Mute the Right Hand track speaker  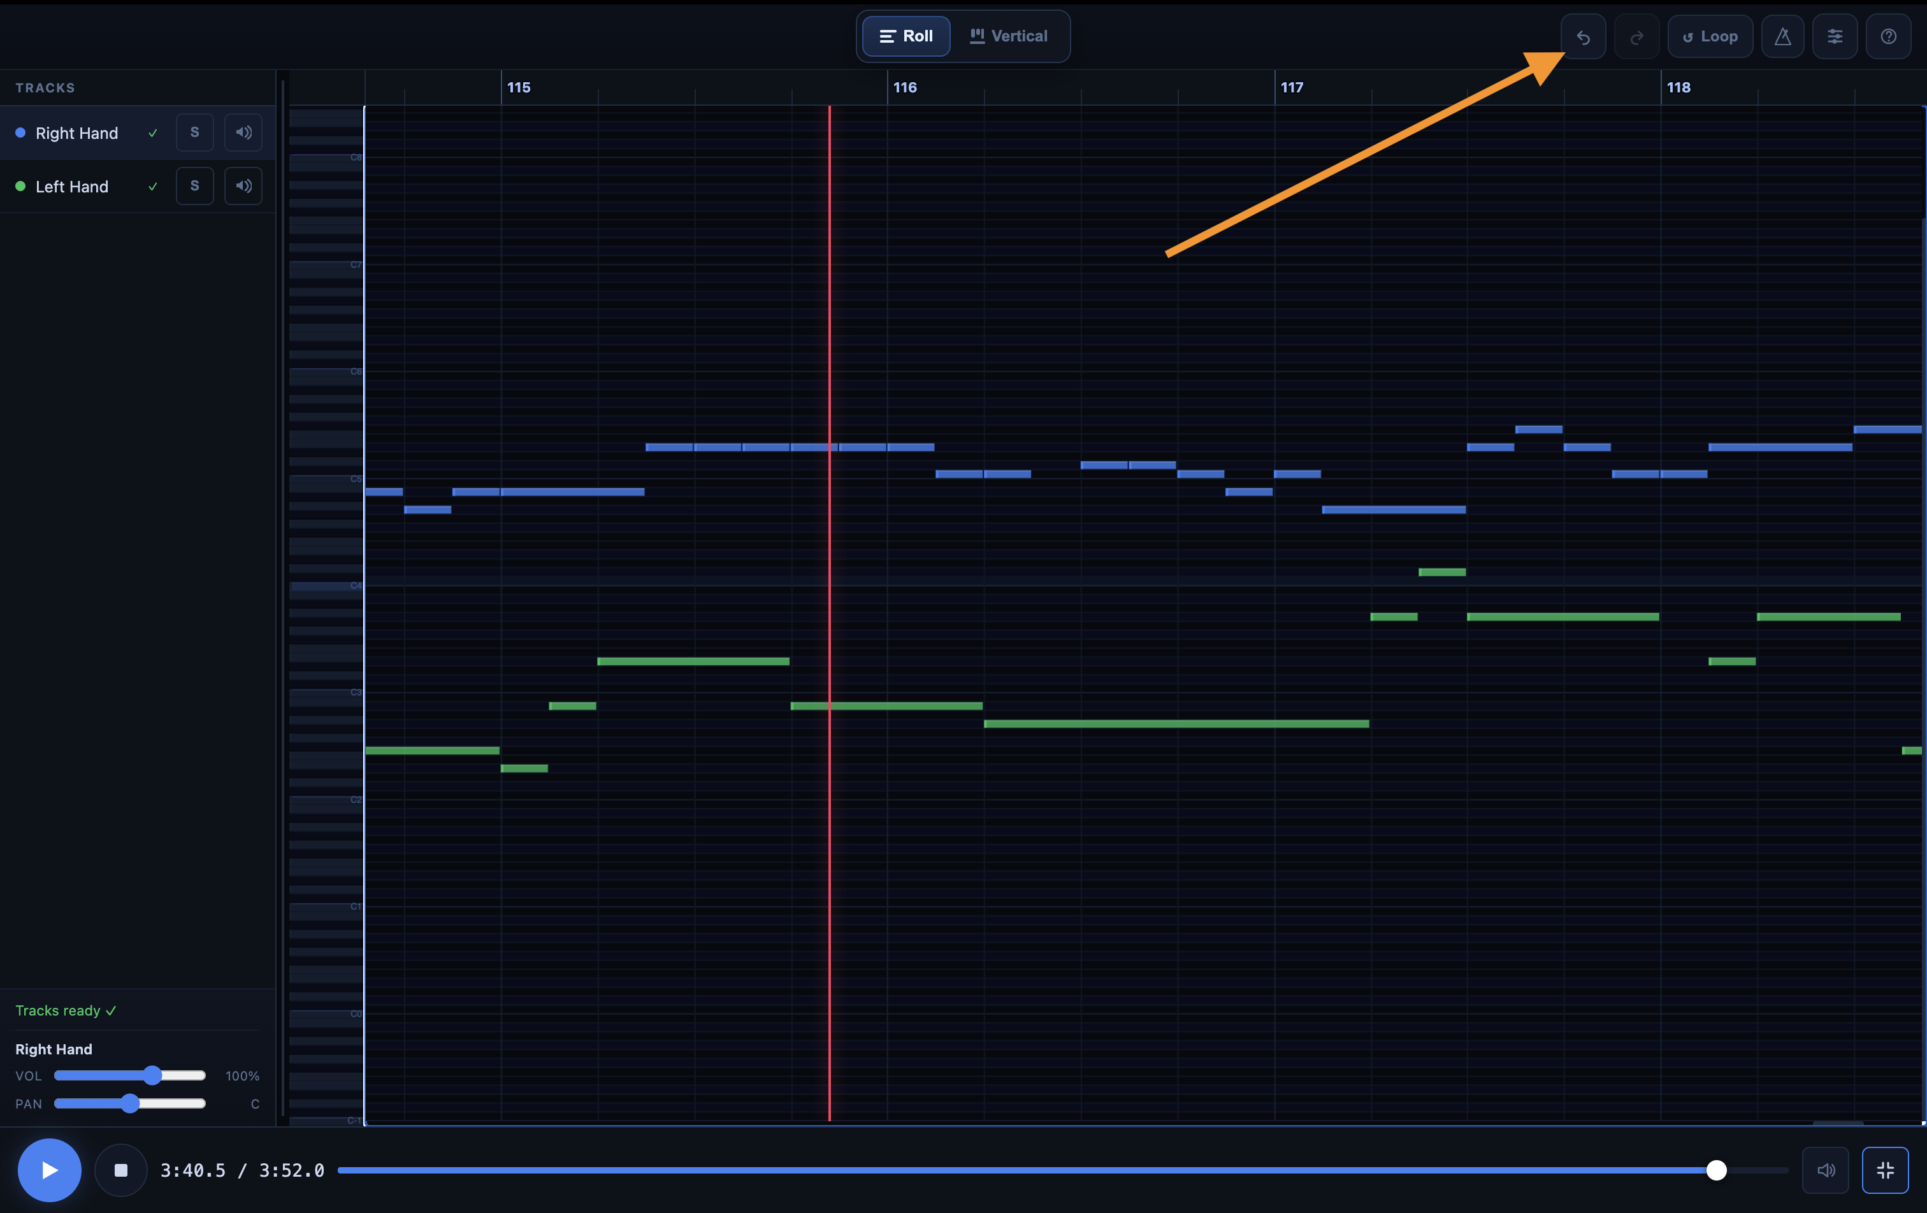click(x=243, y=133)
